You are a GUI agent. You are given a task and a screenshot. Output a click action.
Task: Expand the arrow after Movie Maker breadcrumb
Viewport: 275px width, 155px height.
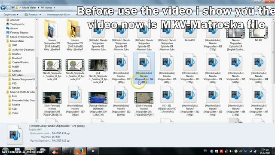pyautogui.click(x=38, y=8)
